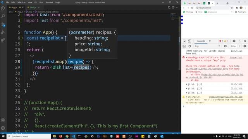Open the Run menu

pos(41,2)
